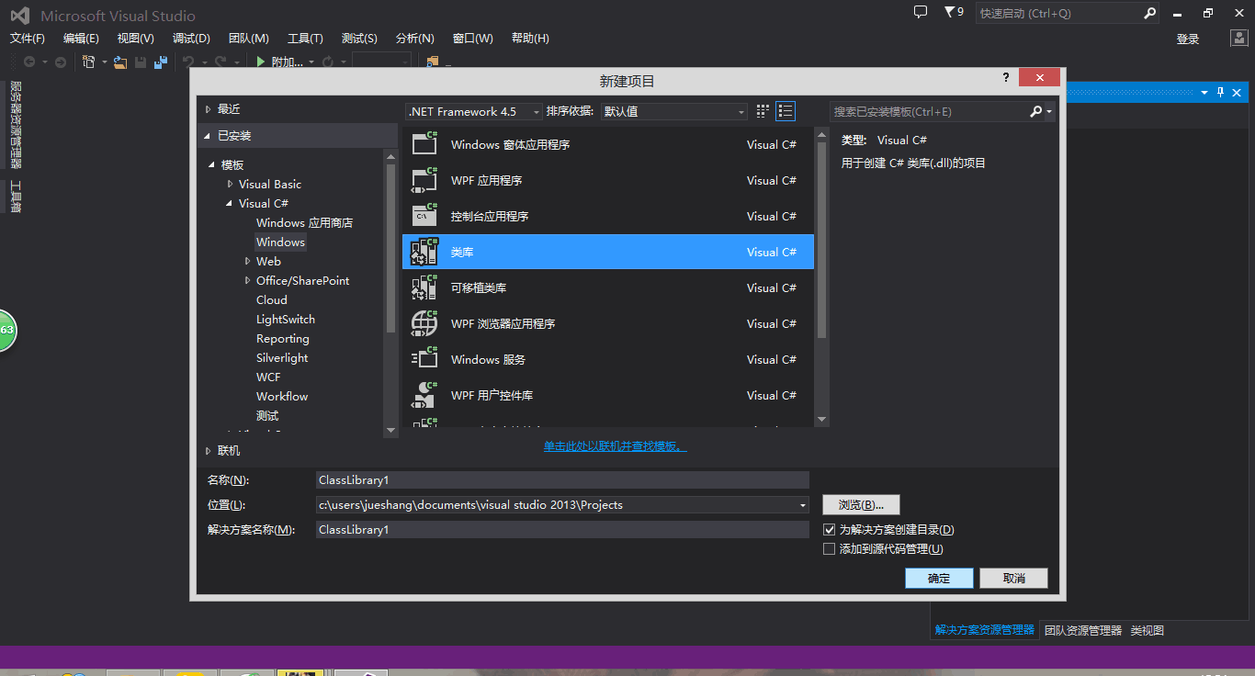Click the help question mark in dialog
Viewport: 1255px width, 676px height.
pos(1006,78)
